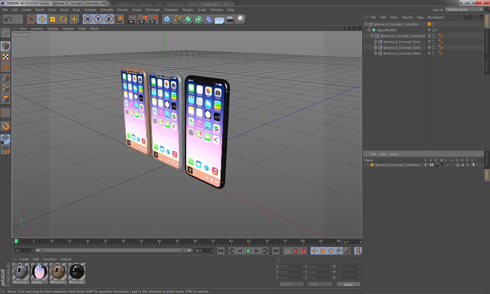This screenshot has height=294, width=490.
Task: Toggle the HyperNURBS enable checkmark
Action: (x=436, y=30)
